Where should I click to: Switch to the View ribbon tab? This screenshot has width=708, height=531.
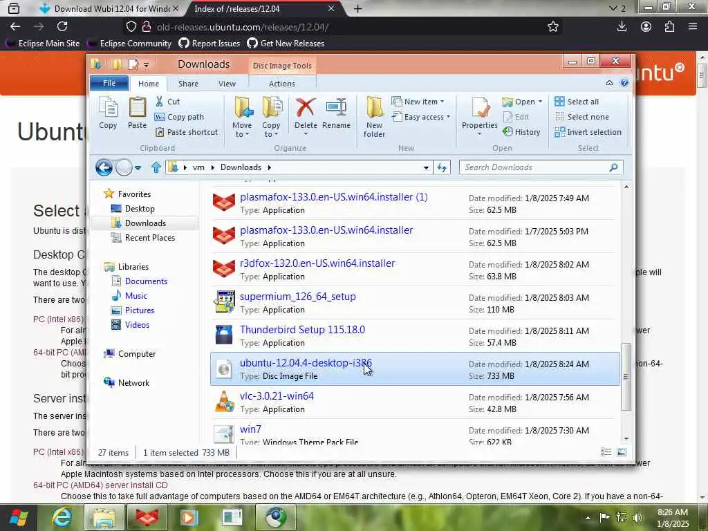(227, 84)
